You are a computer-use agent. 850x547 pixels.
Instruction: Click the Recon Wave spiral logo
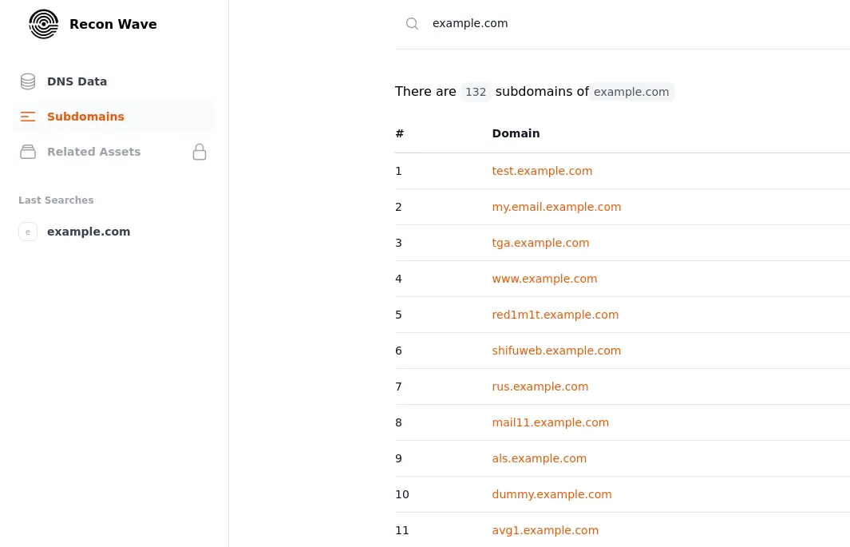pos(43,24)
